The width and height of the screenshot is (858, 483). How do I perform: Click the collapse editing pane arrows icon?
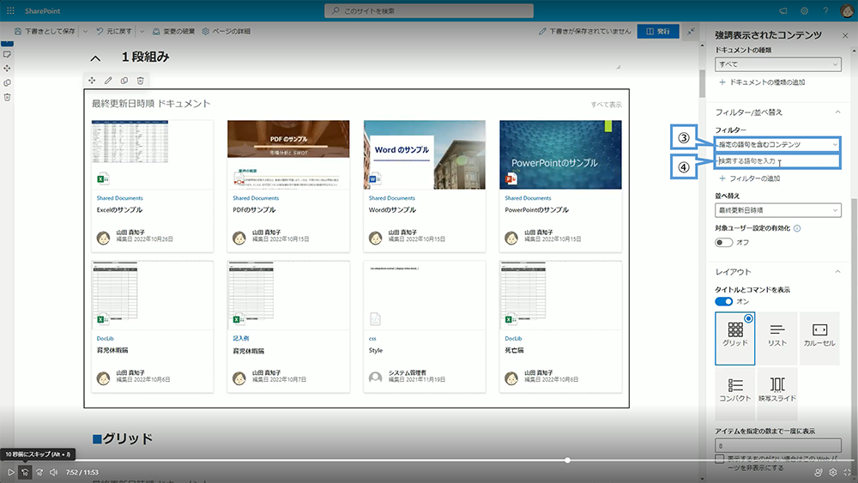coord(691,31)
